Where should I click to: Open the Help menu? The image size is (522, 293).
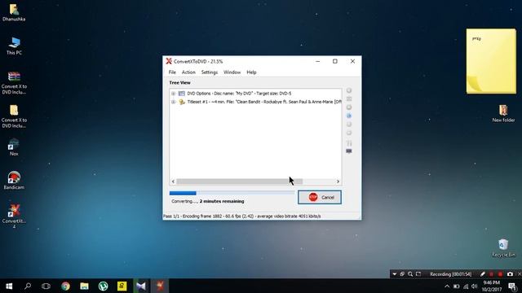click(251, 72)
